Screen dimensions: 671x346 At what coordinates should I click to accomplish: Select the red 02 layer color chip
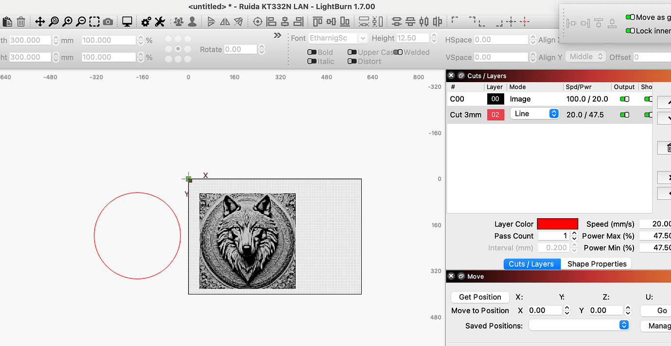point(495,115)
